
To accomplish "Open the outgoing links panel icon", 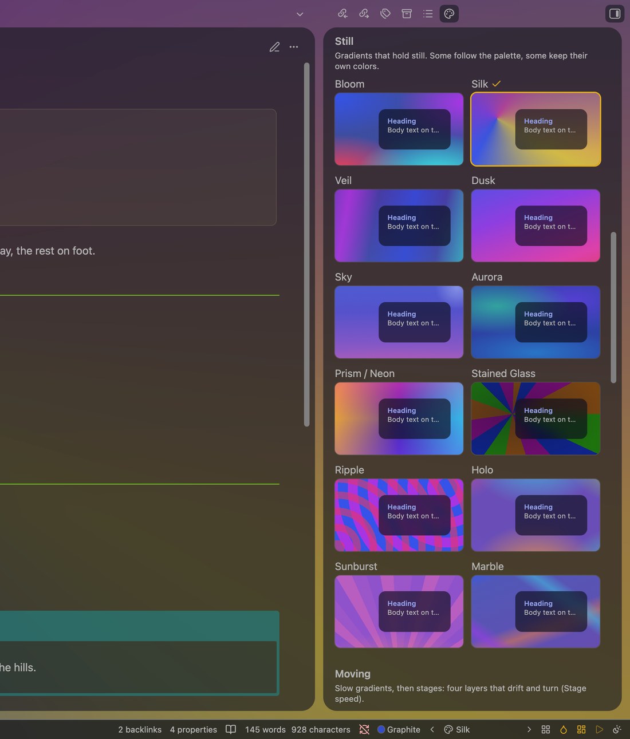I will coord(364,13).
